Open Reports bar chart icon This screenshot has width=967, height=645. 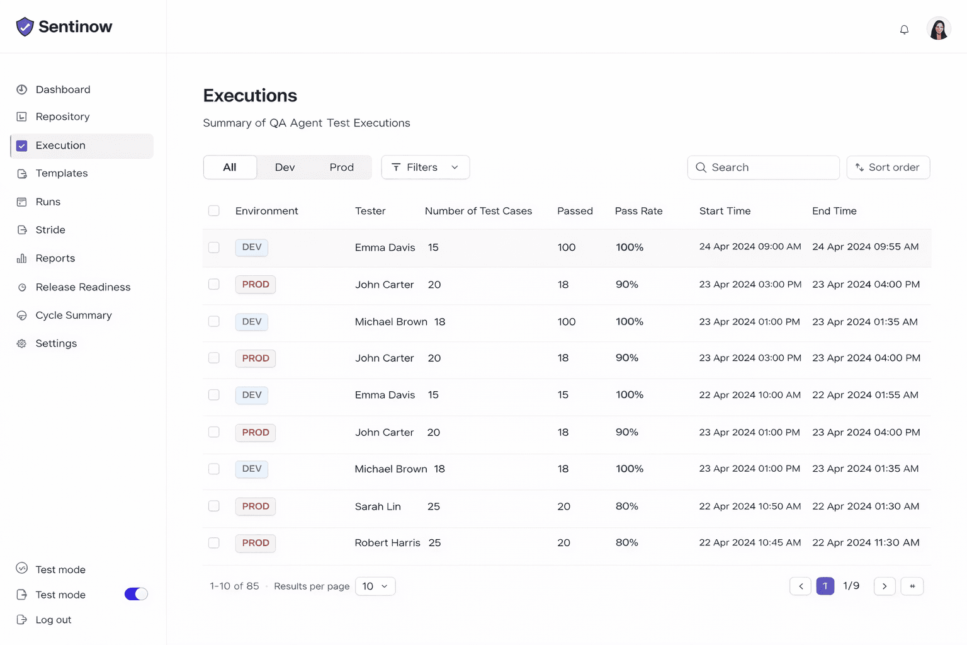coord(22,258)
